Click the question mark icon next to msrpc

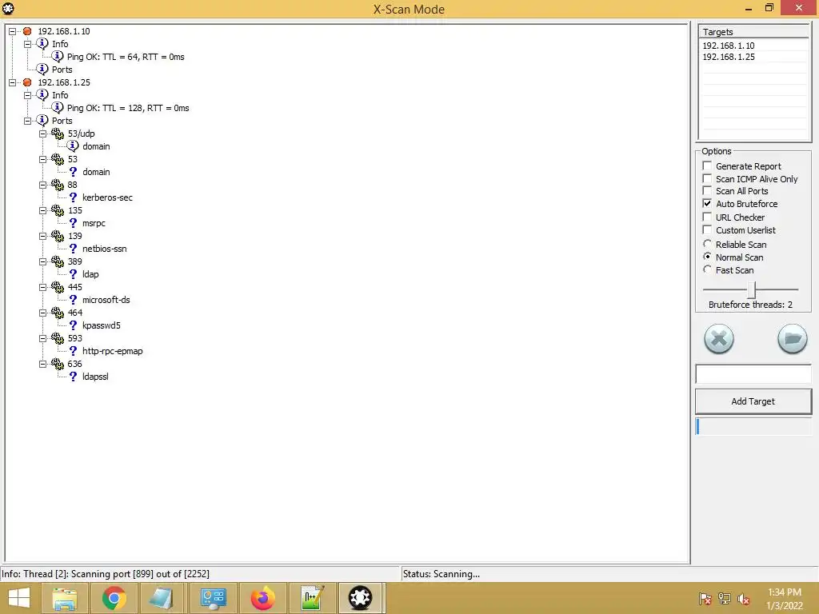pos(73,223)
